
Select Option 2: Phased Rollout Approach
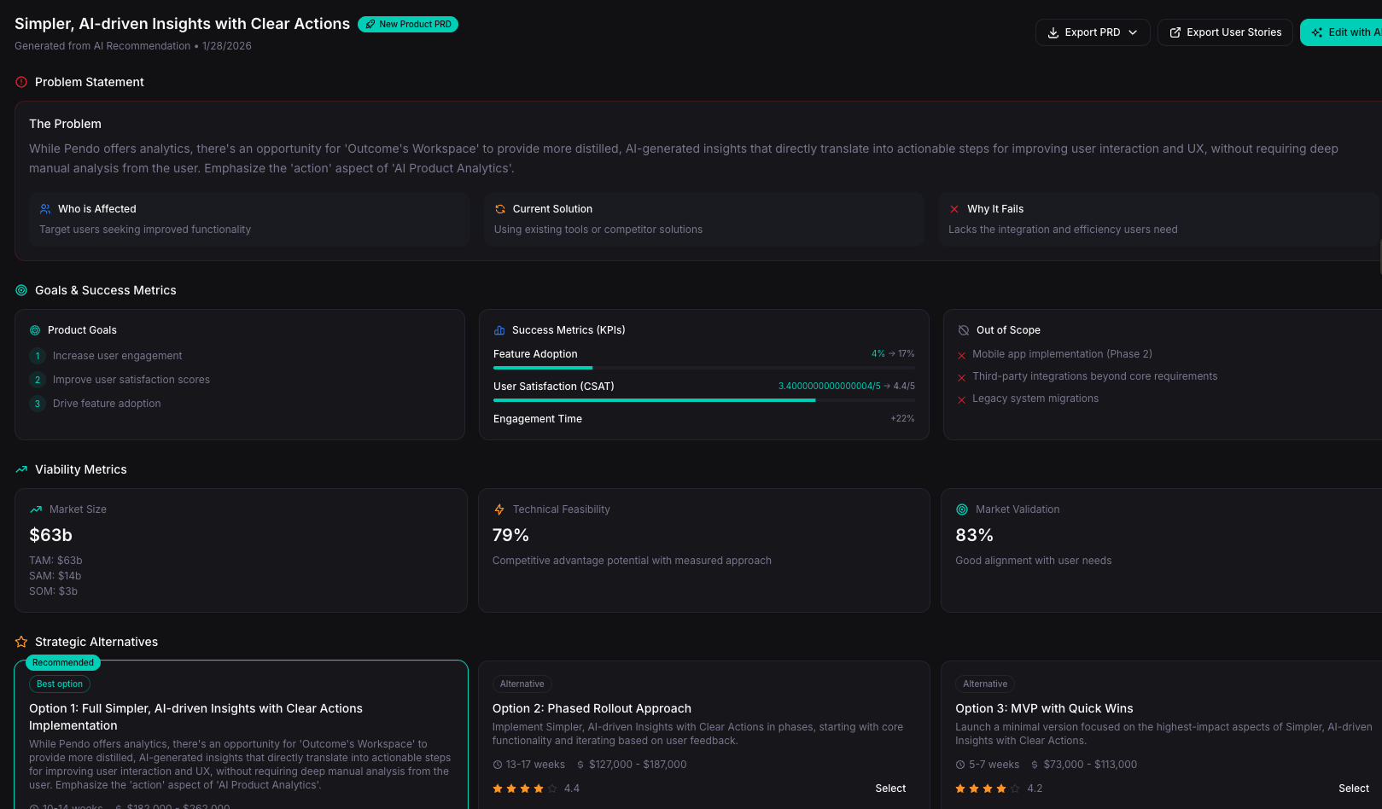coord(890,789)
